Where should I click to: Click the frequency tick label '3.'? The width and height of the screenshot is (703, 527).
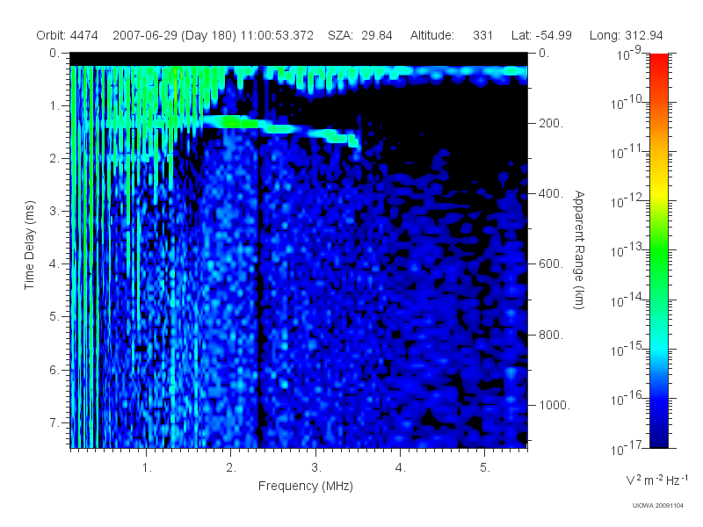point(316,468)
